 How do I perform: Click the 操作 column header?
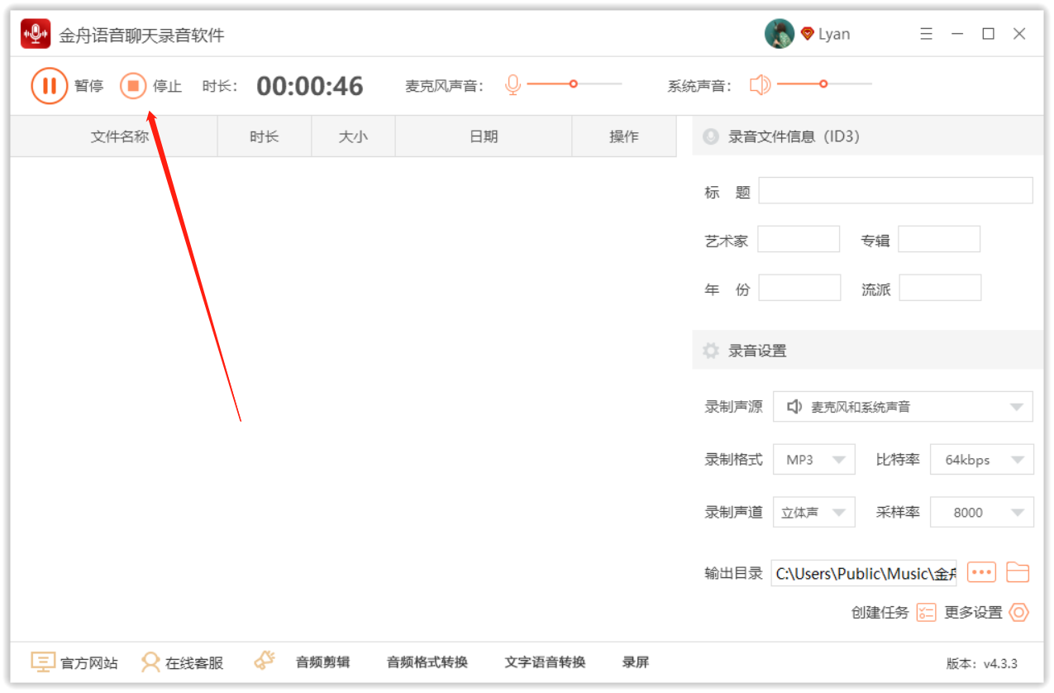pyautogui.click(x=624, y=136)
